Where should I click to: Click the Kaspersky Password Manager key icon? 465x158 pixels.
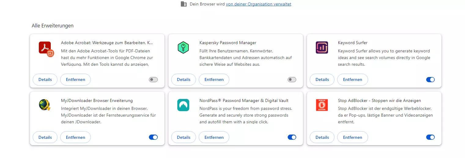coord(183,47)
